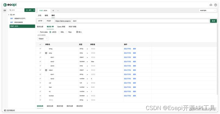
Task: Uncheck the null parameter row checkbox
Action: point(40,83)
